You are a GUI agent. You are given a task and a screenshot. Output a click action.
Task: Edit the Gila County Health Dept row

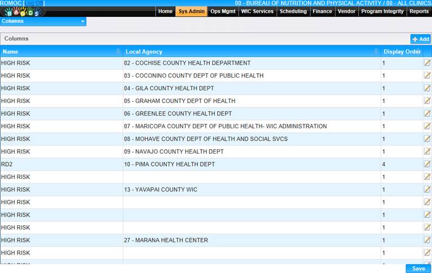point(427,88)
